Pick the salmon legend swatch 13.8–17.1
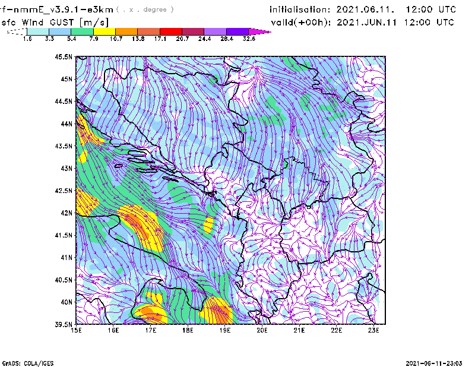The image size is (475, 367). click(x=148, y=31)
